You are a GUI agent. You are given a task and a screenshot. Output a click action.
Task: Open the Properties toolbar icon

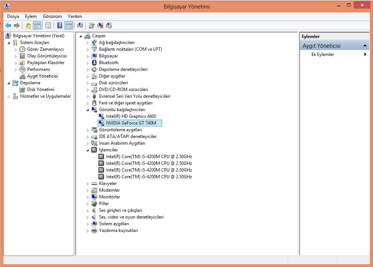tap(48, 25)
